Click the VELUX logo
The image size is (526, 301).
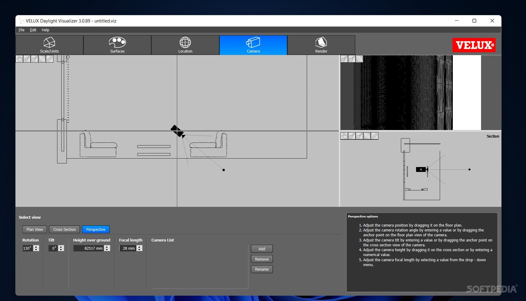click(x=474, y=45)
